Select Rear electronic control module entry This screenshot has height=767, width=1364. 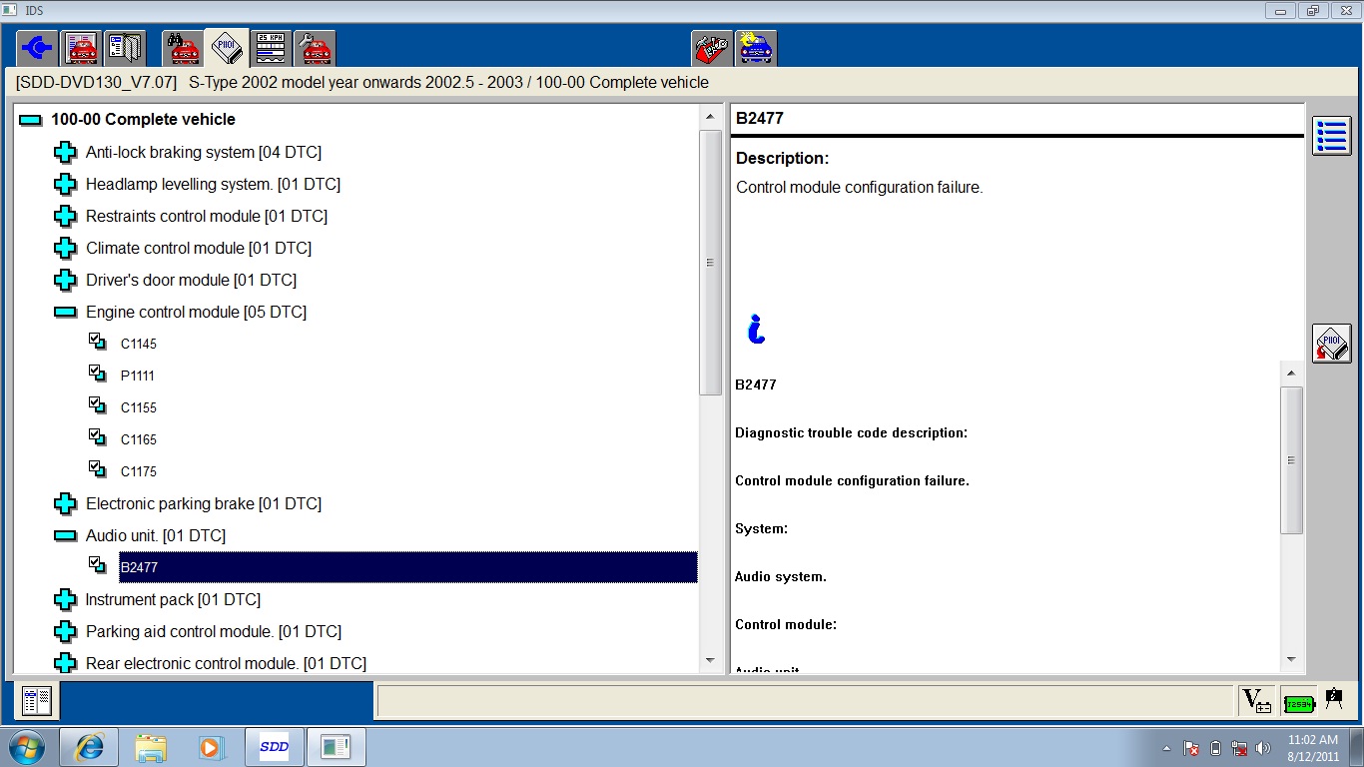[x=226, y=663]
